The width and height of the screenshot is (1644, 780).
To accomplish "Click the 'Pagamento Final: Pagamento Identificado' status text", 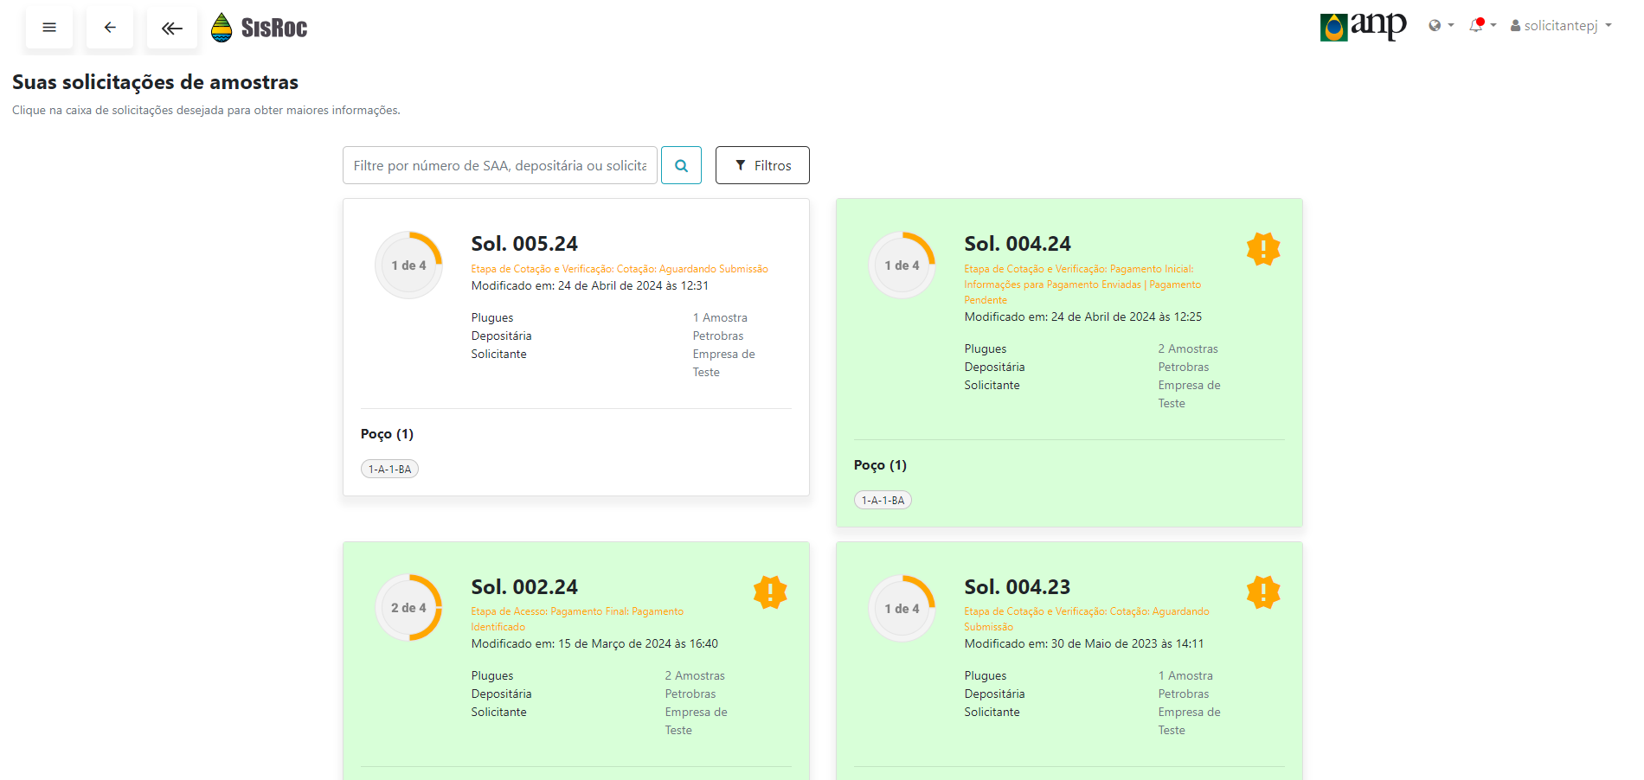I will 577,619.
